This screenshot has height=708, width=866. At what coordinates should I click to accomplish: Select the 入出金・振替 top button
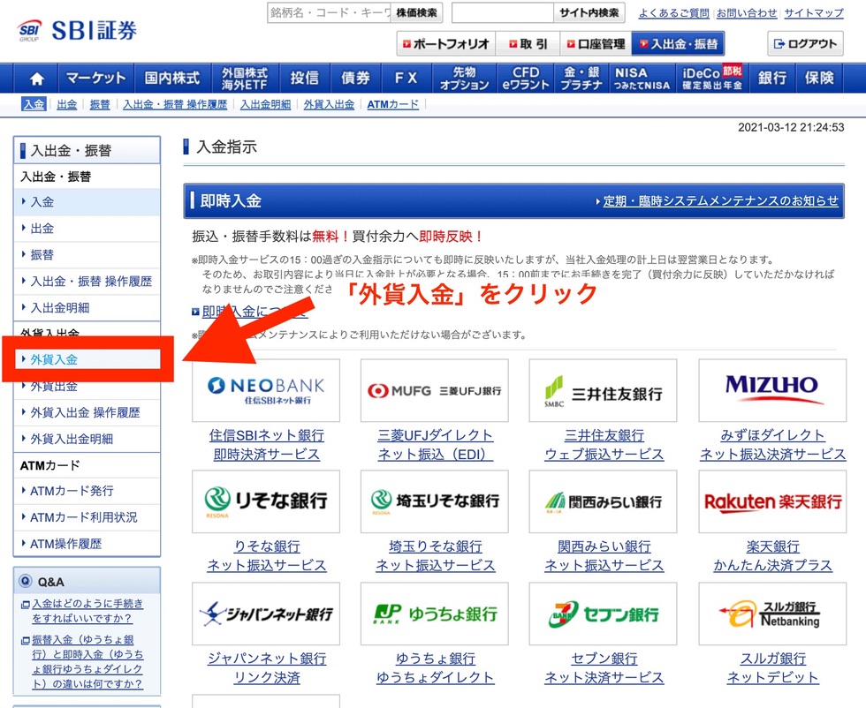pyautogui.click(x=678, y=43)
